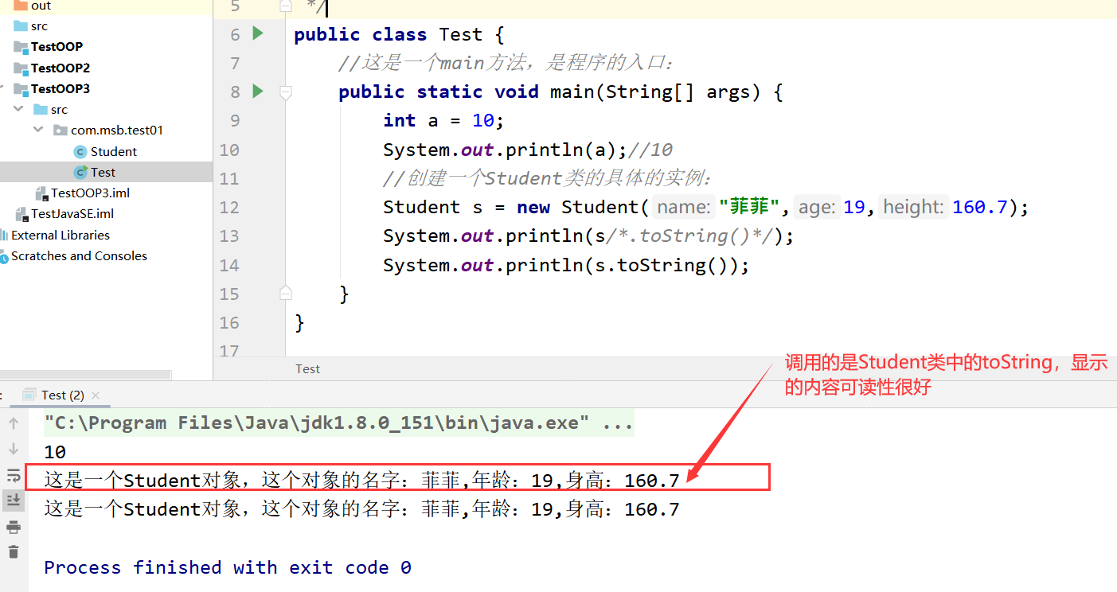Click console output line "10"

tap(55, 452)
